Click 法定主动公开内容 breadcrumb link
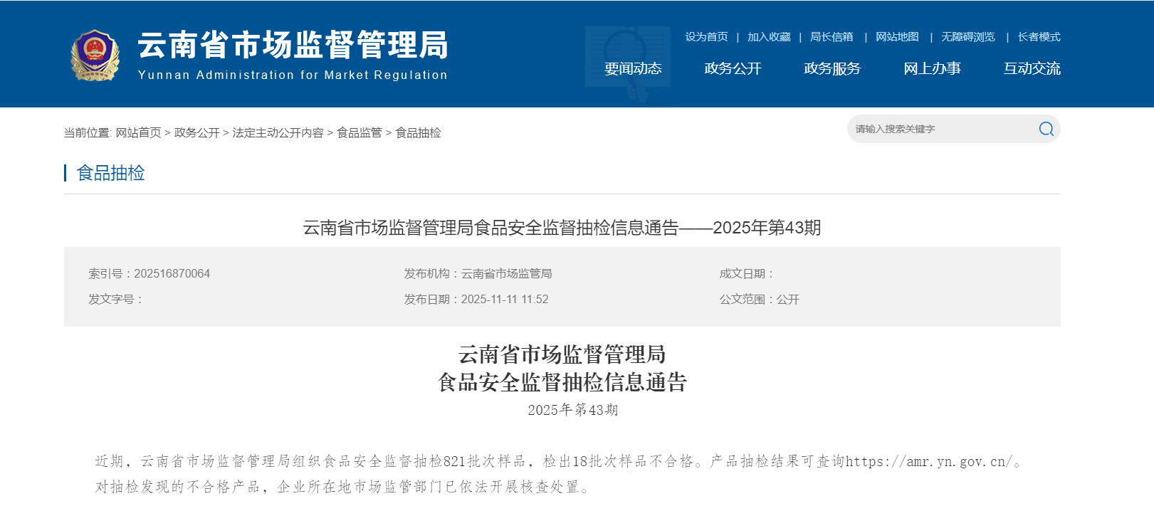The image size is (1154, 506). (278, 133)
